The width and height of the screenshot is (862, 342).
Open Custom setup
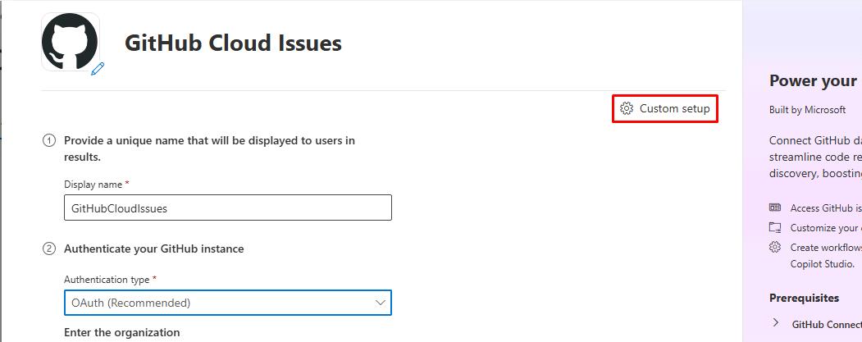point(665,108)
